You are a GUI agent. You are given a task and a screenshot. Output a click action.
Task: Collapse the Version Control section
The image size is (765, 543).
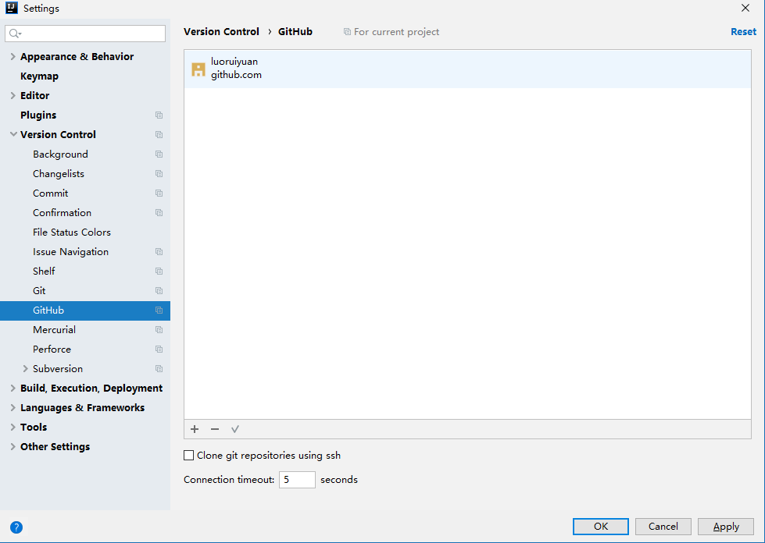(13, 134)
